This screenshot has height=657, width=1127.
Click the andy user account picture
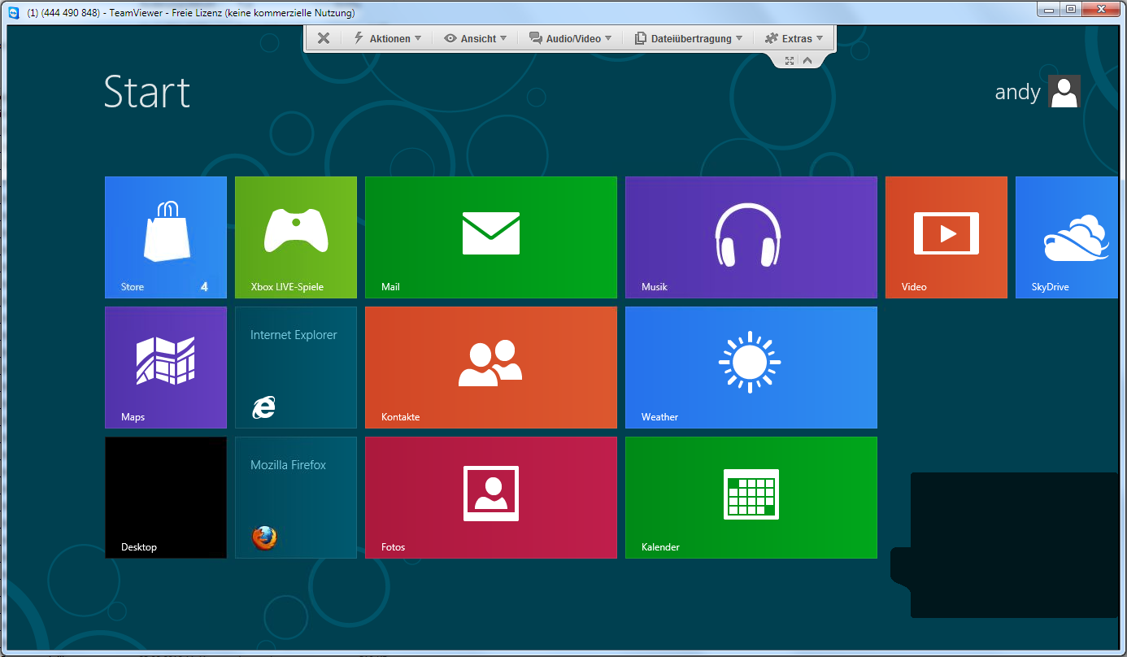click(1064, 92)
